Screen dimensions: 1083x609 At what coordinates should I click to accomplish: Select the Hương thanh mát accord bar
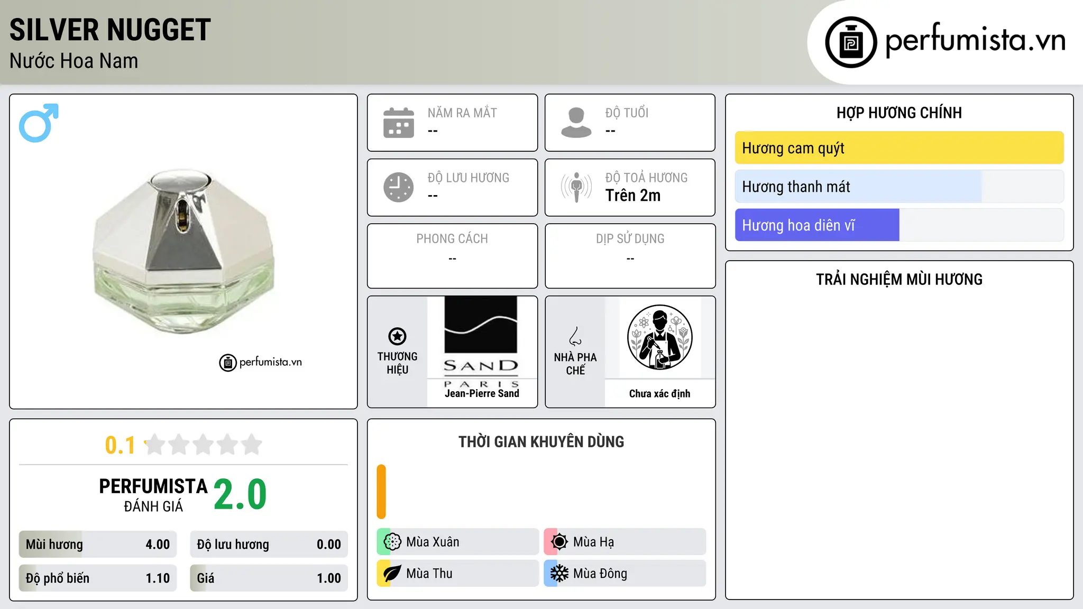[900, 187]
